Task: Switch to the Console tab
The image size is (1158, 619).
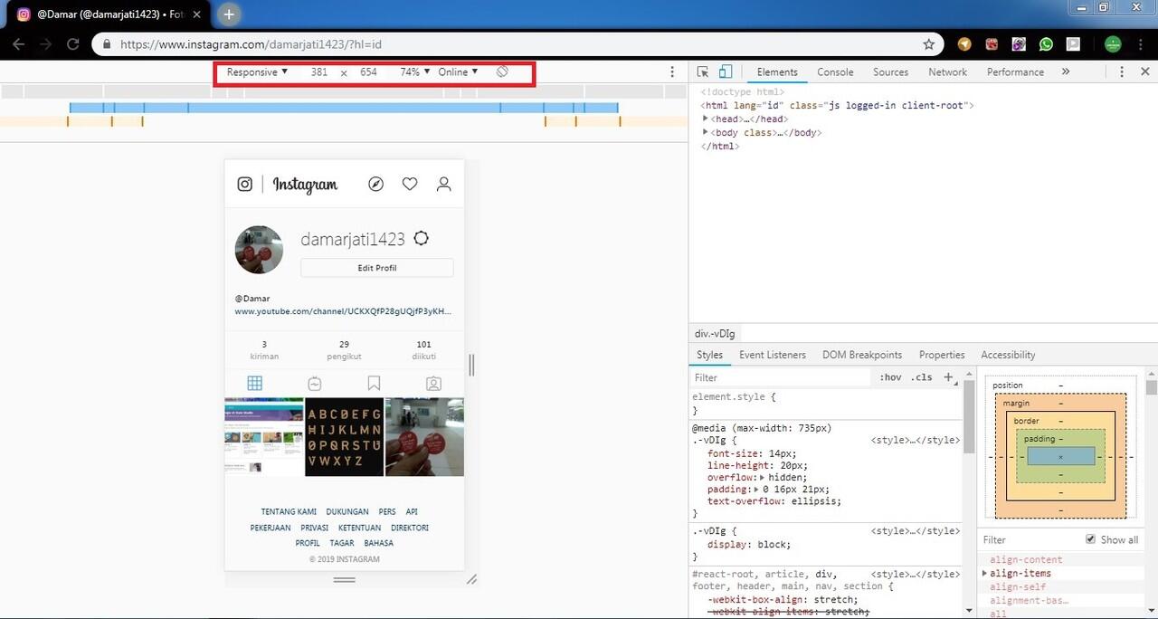Action: point(835,71)
